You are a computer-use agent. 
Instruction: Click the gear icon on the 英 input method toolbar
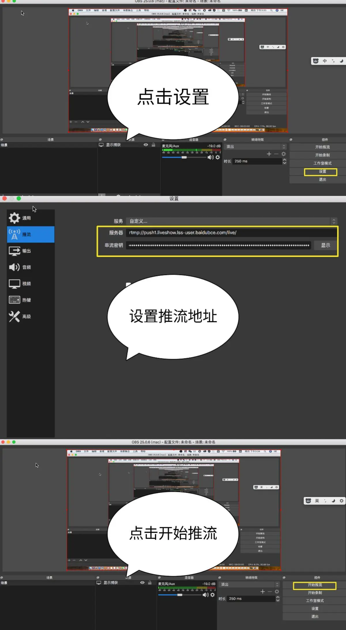click(x=341, y=501)
